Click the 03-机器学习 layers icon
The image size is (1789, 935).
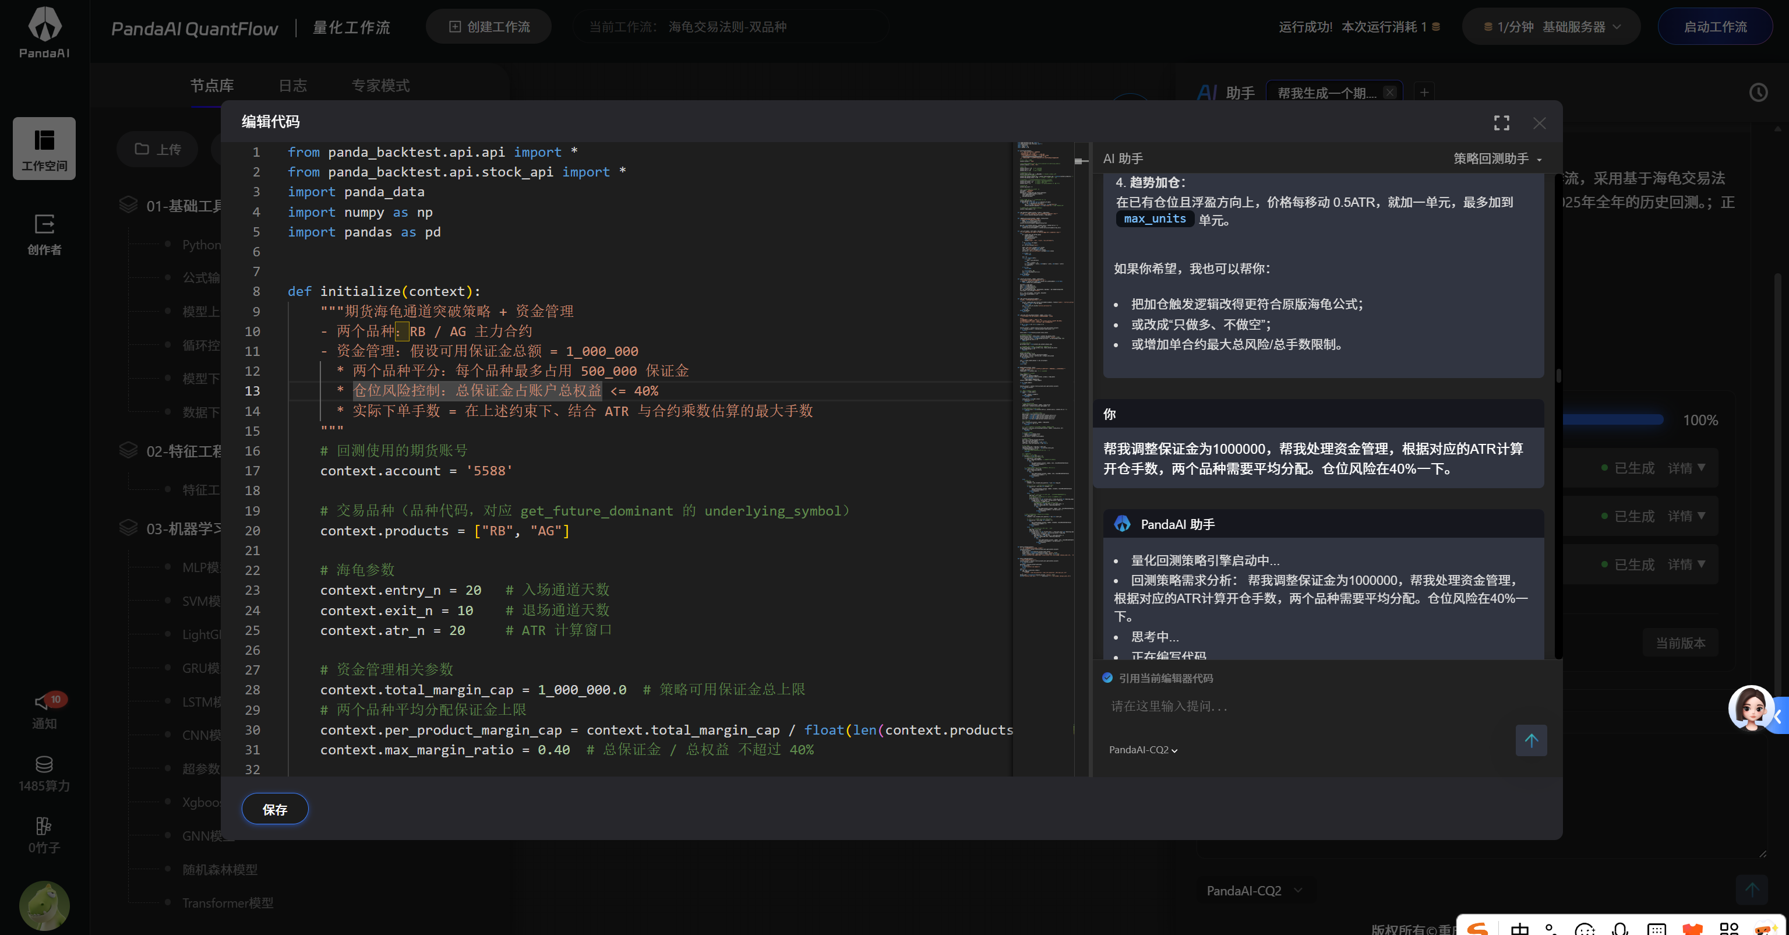[129, 528]
